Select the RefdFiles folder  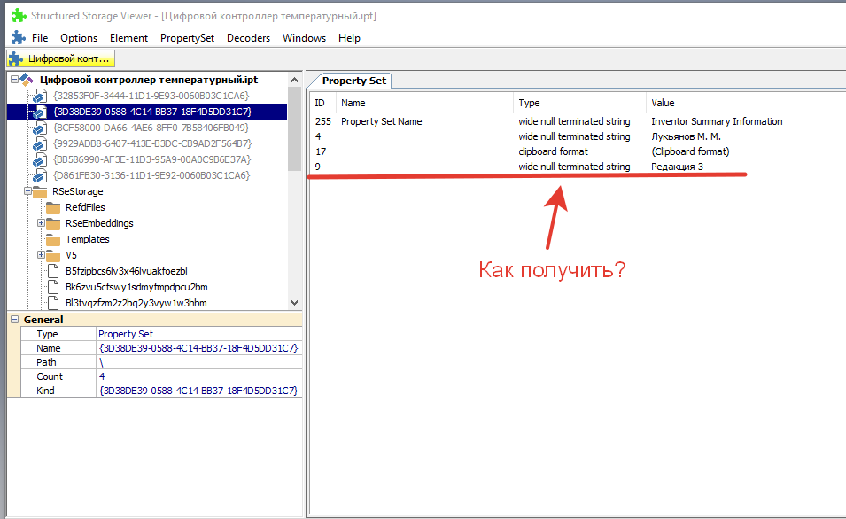(x=85, y=207)
